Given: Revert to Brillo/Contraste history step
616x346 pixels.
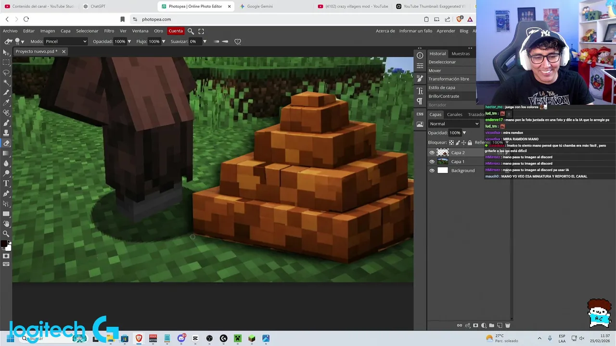Looking at the screenshot, I should (x=444, y=96).
